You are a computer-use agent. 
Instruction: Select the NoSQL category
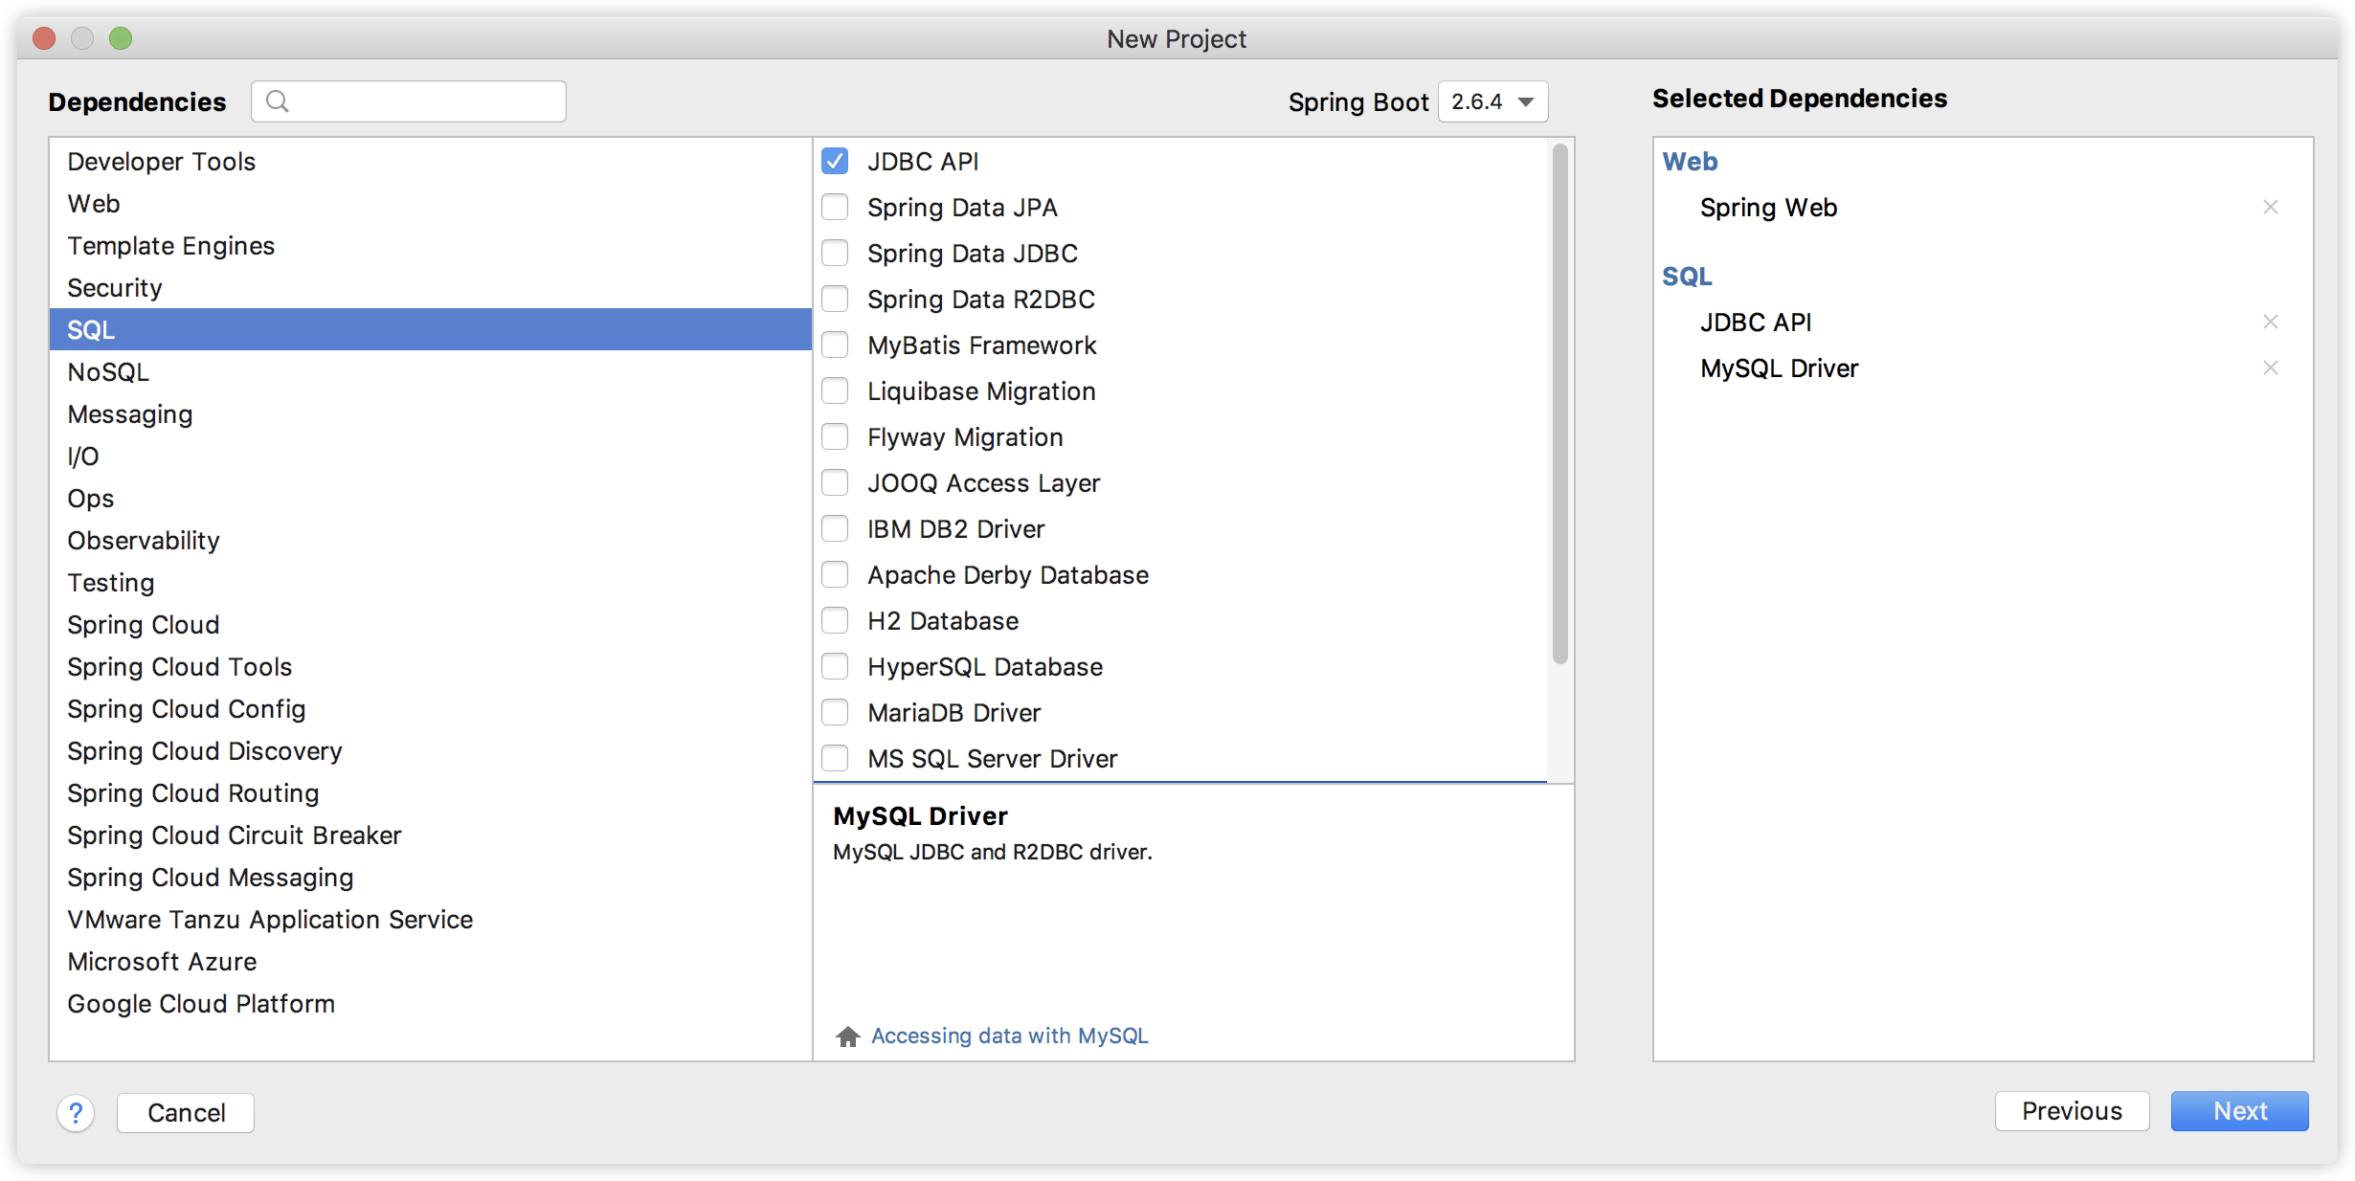[x=108, y=372]
